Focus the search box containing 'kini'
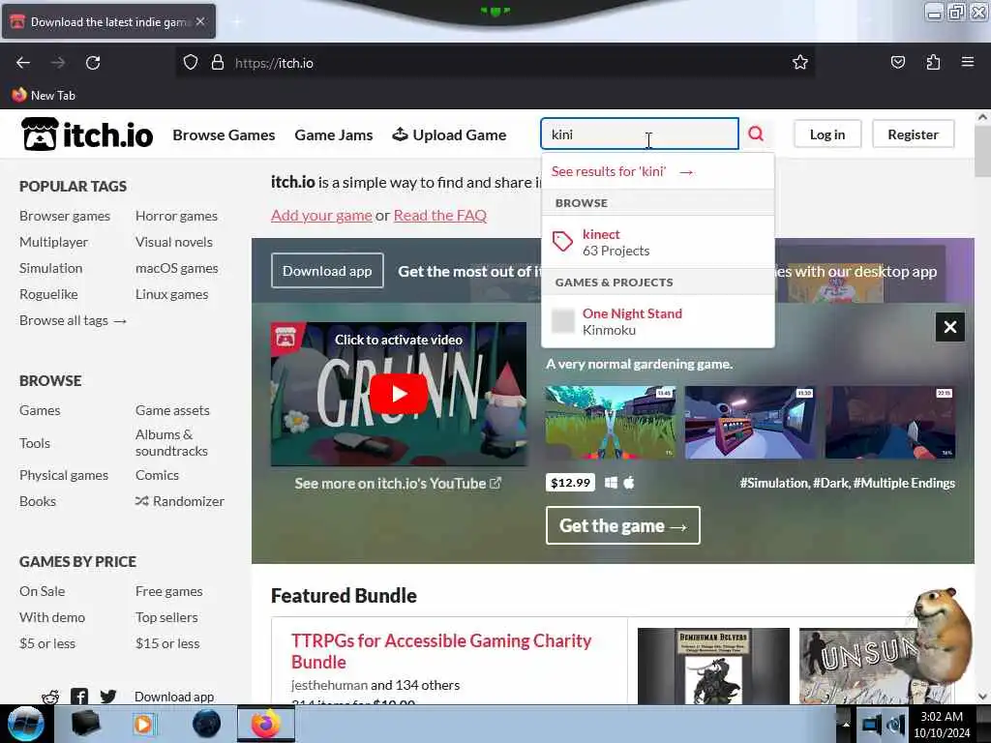Viewport: 991px width, 743px height. 639,134
